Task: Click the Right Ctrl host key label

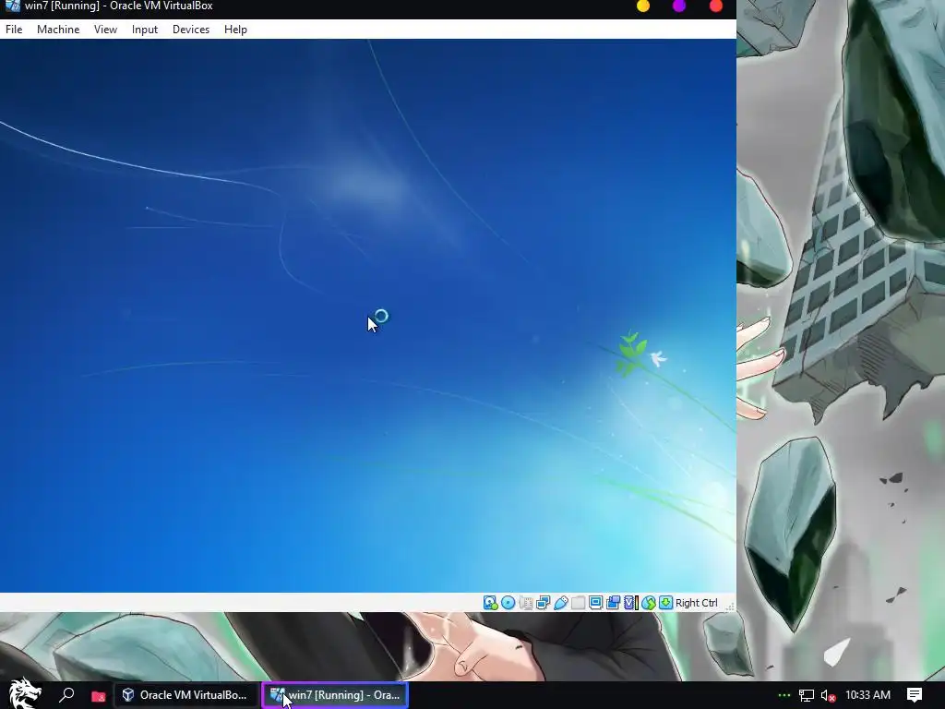Action: coord(696,603)
